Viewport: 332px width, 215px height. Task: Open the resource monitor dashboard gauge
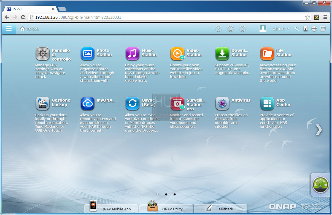tap(321, 184)
